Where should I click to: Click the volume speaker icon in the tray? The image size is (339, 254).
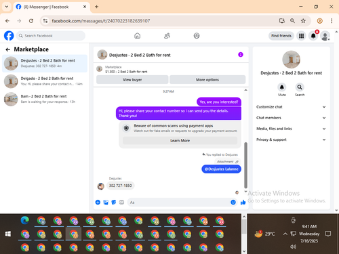pyautogui.click(x=293, y=247)
